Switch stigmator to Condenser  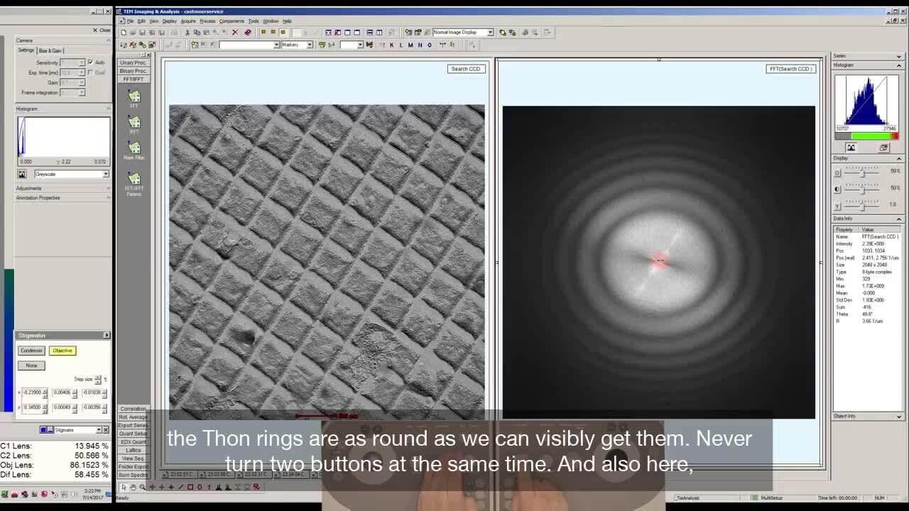click(31, 351)
